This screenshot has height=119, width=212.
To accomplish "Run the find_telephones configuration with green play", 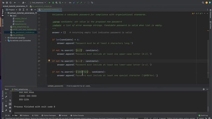I will pyautogui.click(x=49, y=3).
